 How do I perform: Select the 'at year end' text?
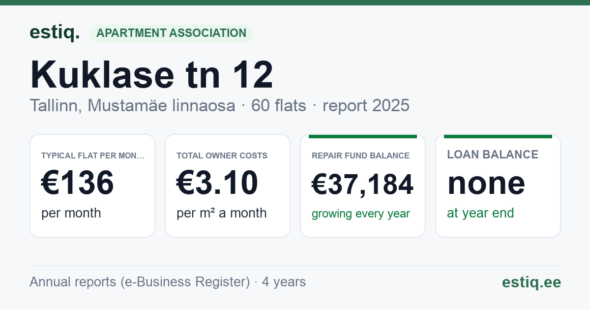(480, 213)
